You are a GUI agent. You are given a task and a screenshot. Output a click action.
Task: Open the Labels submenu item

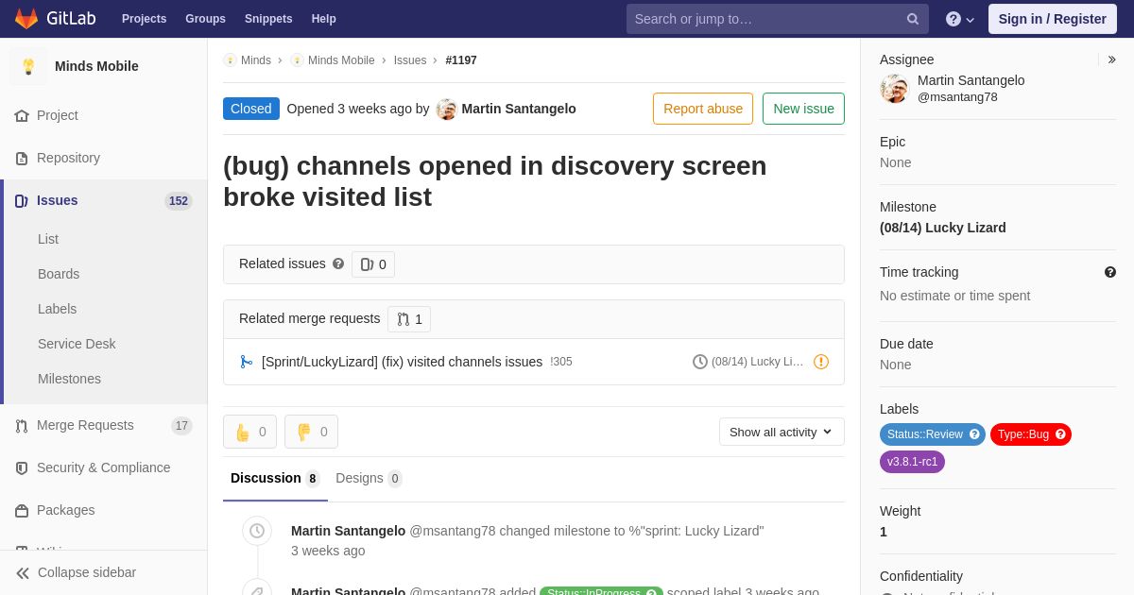click(57, 309)
